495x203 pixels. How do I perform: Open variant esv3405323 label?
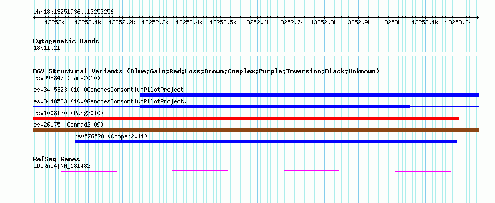pyautogui.click(x=110, y=90)
